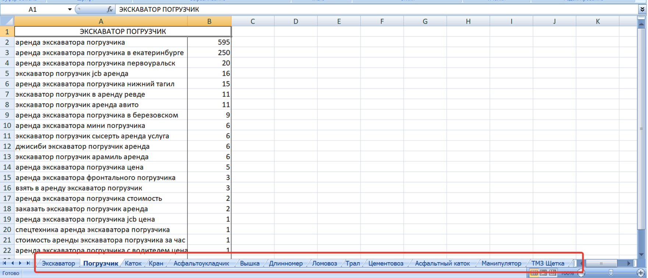Viewport: 648px width, 278px height.
Task: Click the zoom in plus button
Action: pyautogui.click(x=641, y=273)
